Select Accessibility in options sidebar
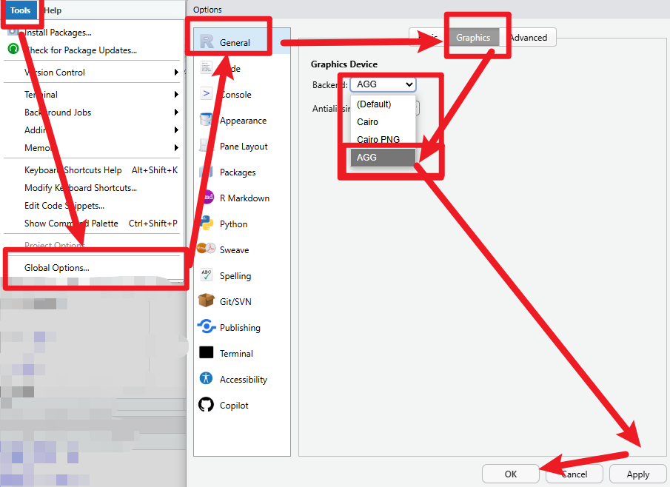 click(x=244, y=380)
